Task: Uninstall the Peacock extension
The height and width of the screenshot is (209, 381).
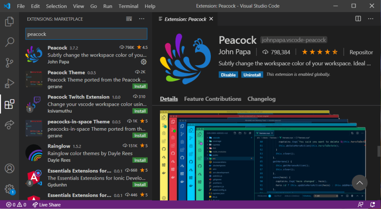Action: coord(252,74)
